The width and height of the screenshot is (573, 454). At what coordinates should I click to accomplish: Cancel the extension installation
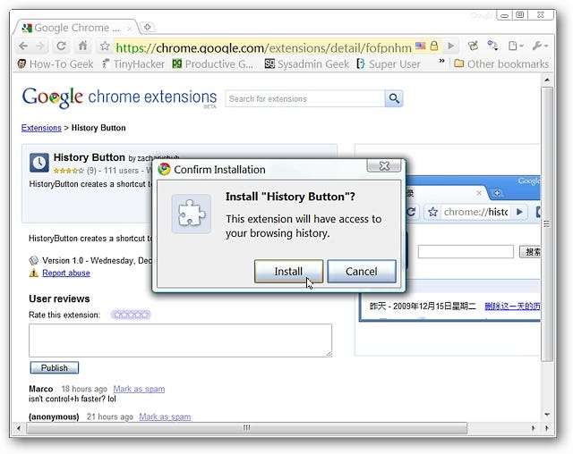tap(362, 272)
